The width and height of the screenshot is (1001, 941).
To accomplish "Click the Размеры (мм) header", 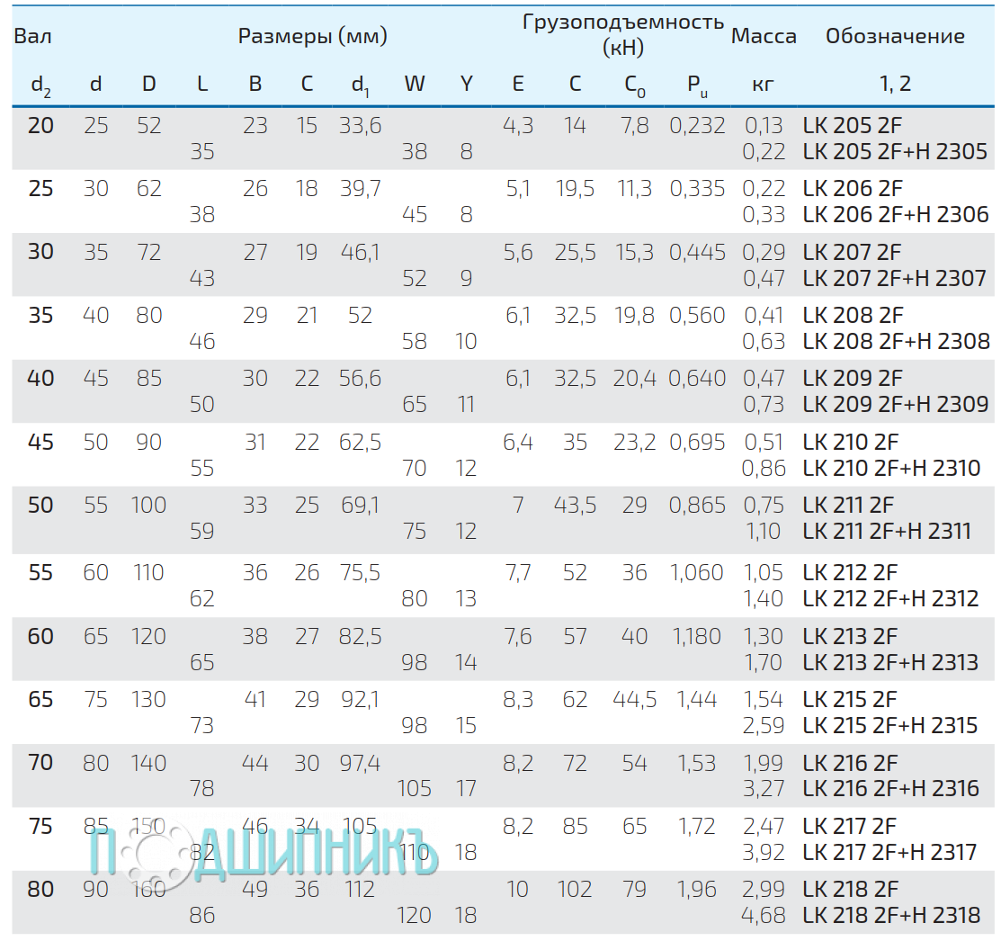I will [x=313, y=36].
